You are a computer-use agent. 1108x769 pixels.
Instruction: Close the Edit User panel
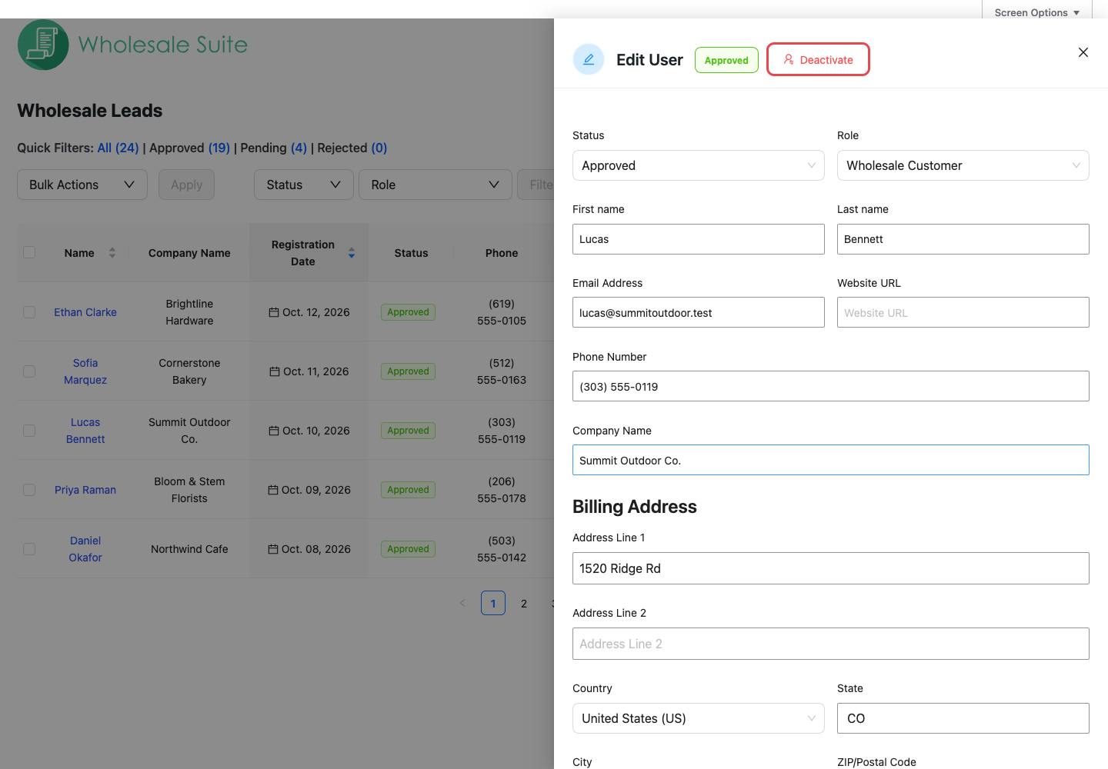tap(1083, 52)
